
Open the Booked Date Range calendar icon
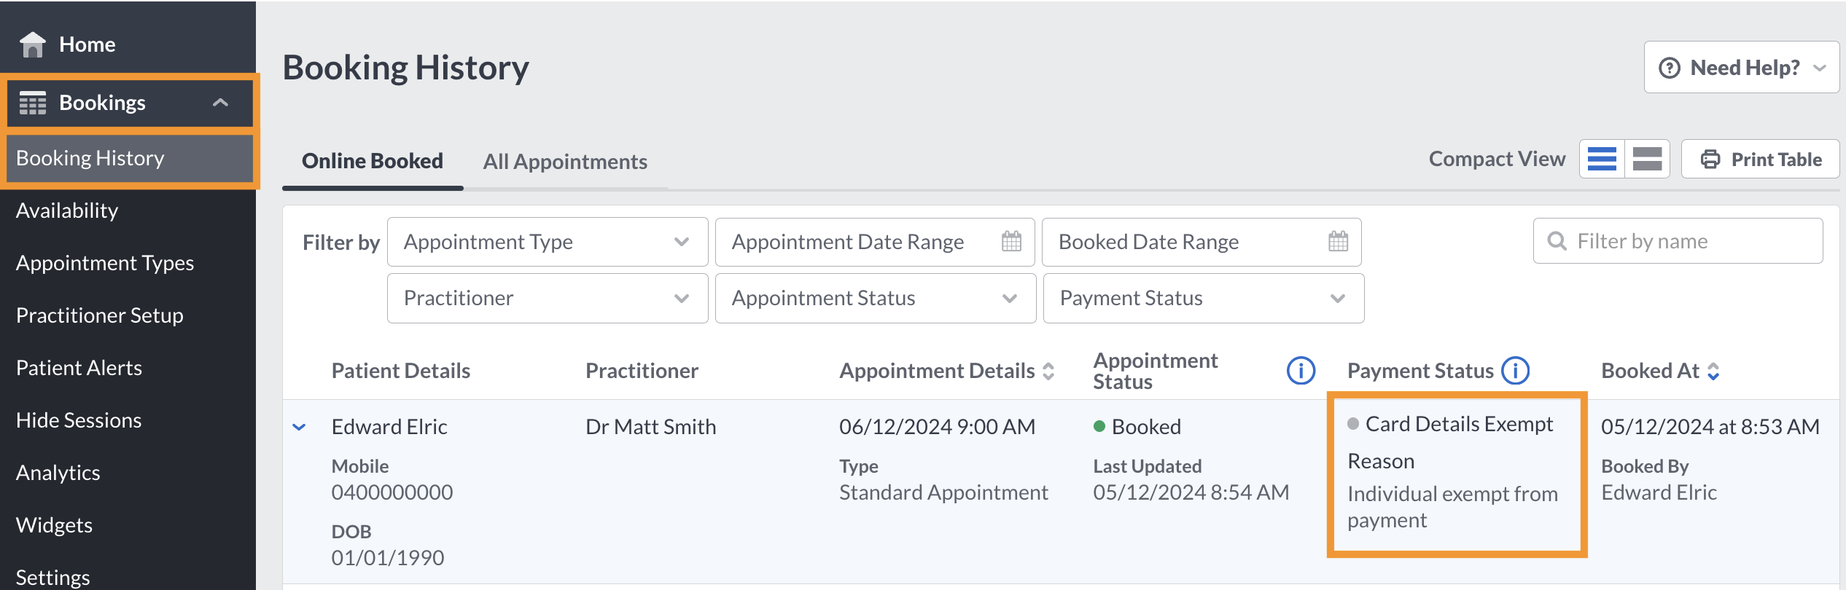coord(1338,241)
